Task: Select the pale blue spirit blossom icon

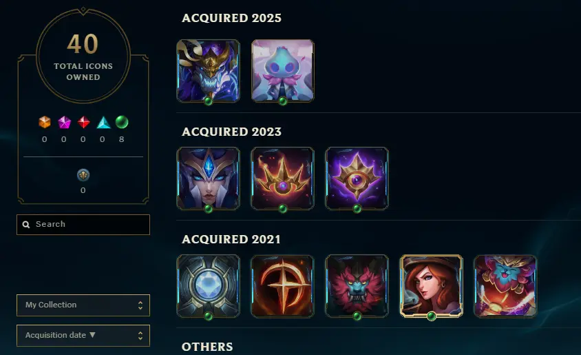Action: (283, 70)
